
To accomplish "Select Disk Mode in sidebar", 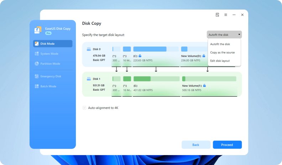I will 53,44.
